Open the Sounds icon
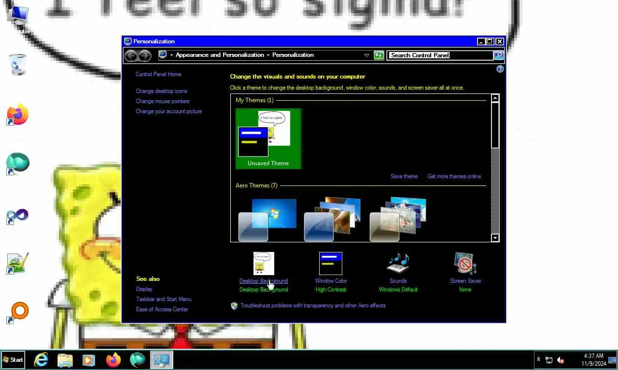The width and height of the screenshot is (618, 370). coord(398,264)
